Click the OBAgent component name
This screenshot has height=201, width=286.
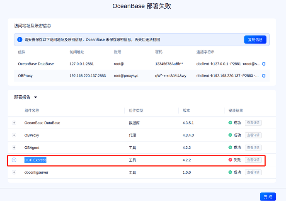(32, 148)
